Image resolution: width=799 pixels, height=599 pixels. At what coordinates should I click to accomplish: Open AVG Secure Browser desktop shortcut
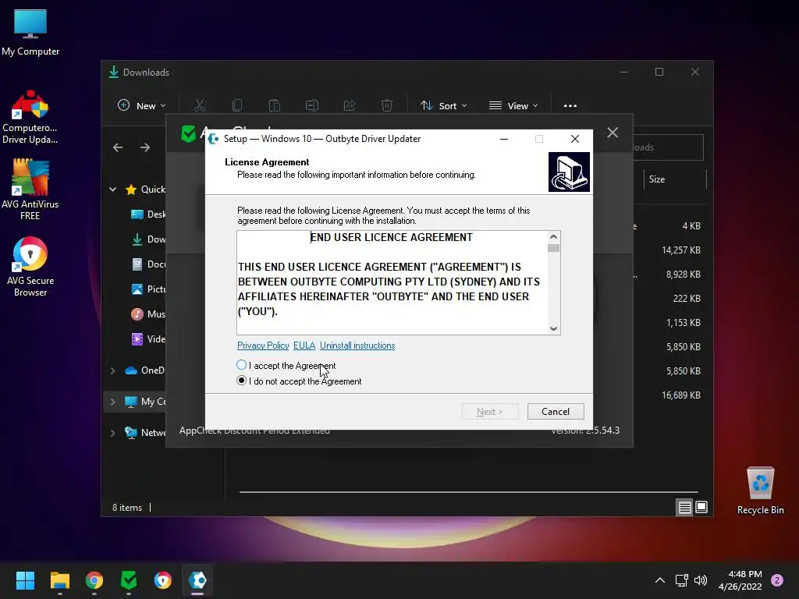(30, 267)
